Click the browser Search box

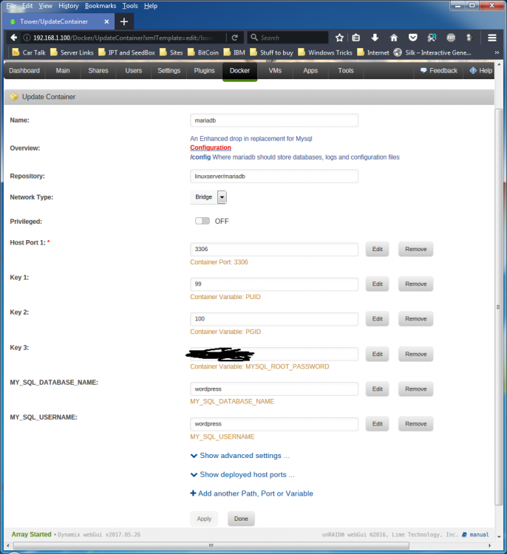coord(288,38)
